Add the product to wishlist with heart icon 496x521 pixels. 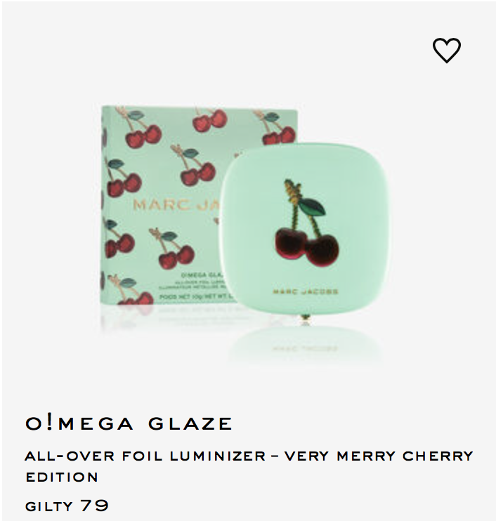point(446,50)
